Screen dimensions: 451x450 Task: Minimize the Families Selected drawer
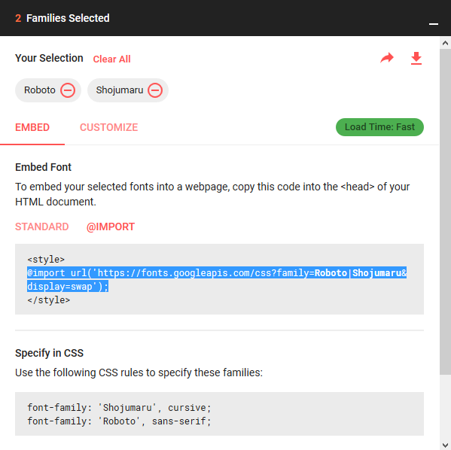coord(434,24)
